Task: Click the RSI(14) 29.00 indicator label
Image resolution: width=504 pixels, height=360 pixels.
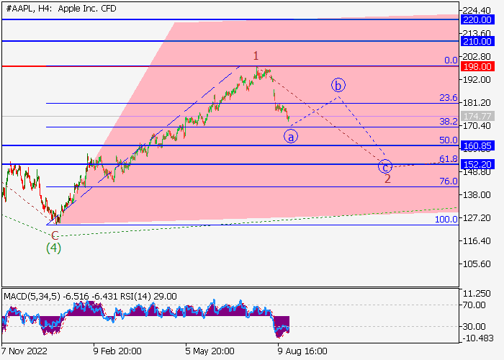Action: tap(148, 297)
